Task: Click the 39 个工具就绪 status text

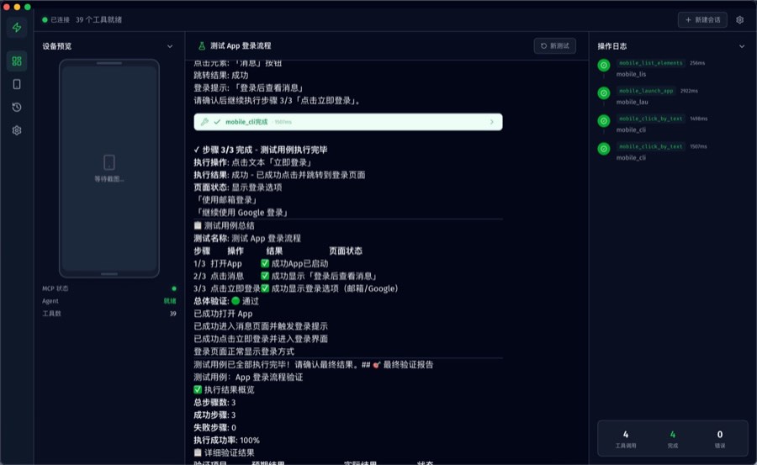Action: tap(98, 20)
